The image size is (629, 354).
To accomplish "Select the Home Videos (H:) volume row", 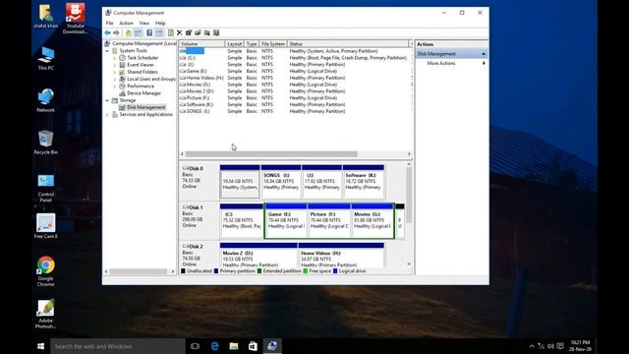I will pyautogui.click(x=296, y=78).
